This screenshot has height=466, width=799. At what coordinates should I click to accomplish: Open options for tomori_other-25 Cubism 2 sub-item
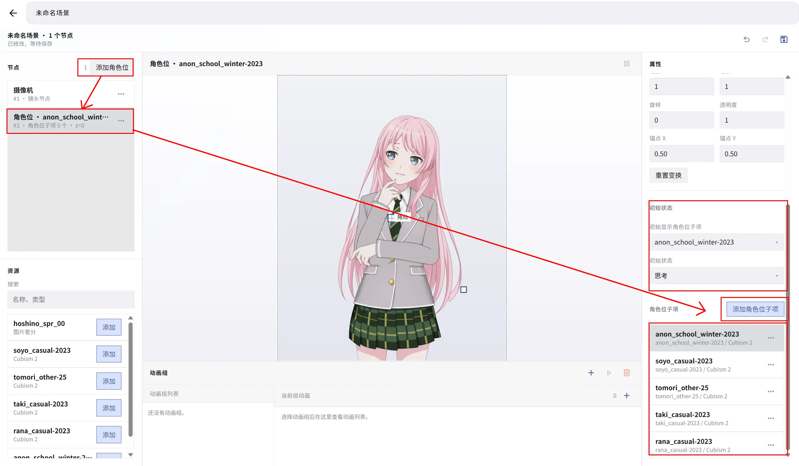click(x=771, y=392)
